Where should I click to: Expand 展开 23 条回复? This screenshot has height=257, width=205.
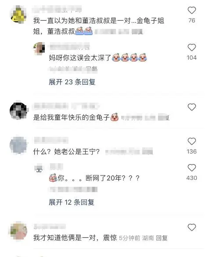[72, 82]
